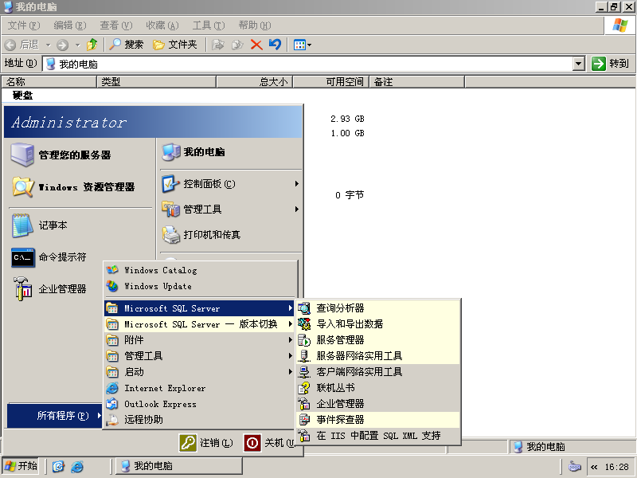Launch Internet Explorer from the programs list
This screenshot has width=637, height=478.
pos(200,388)
